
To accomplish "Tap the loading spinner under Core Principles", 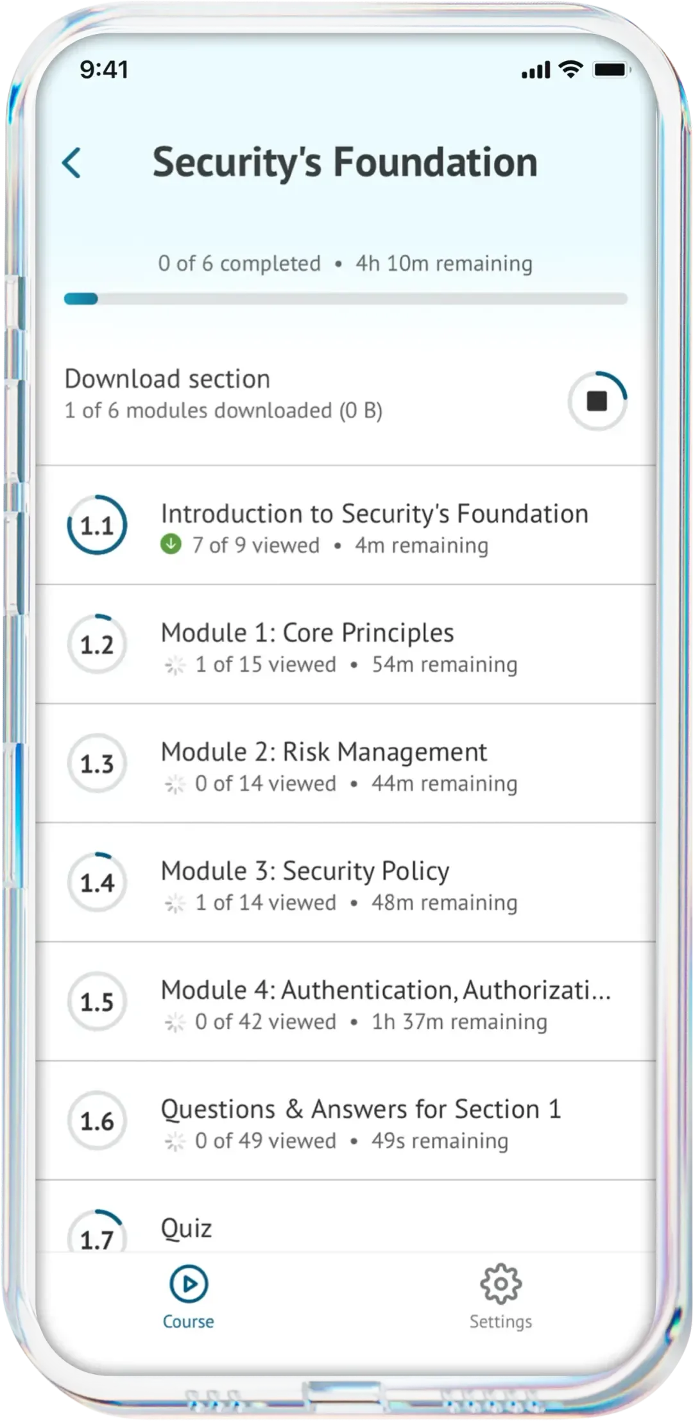I will tap(175, 665).
